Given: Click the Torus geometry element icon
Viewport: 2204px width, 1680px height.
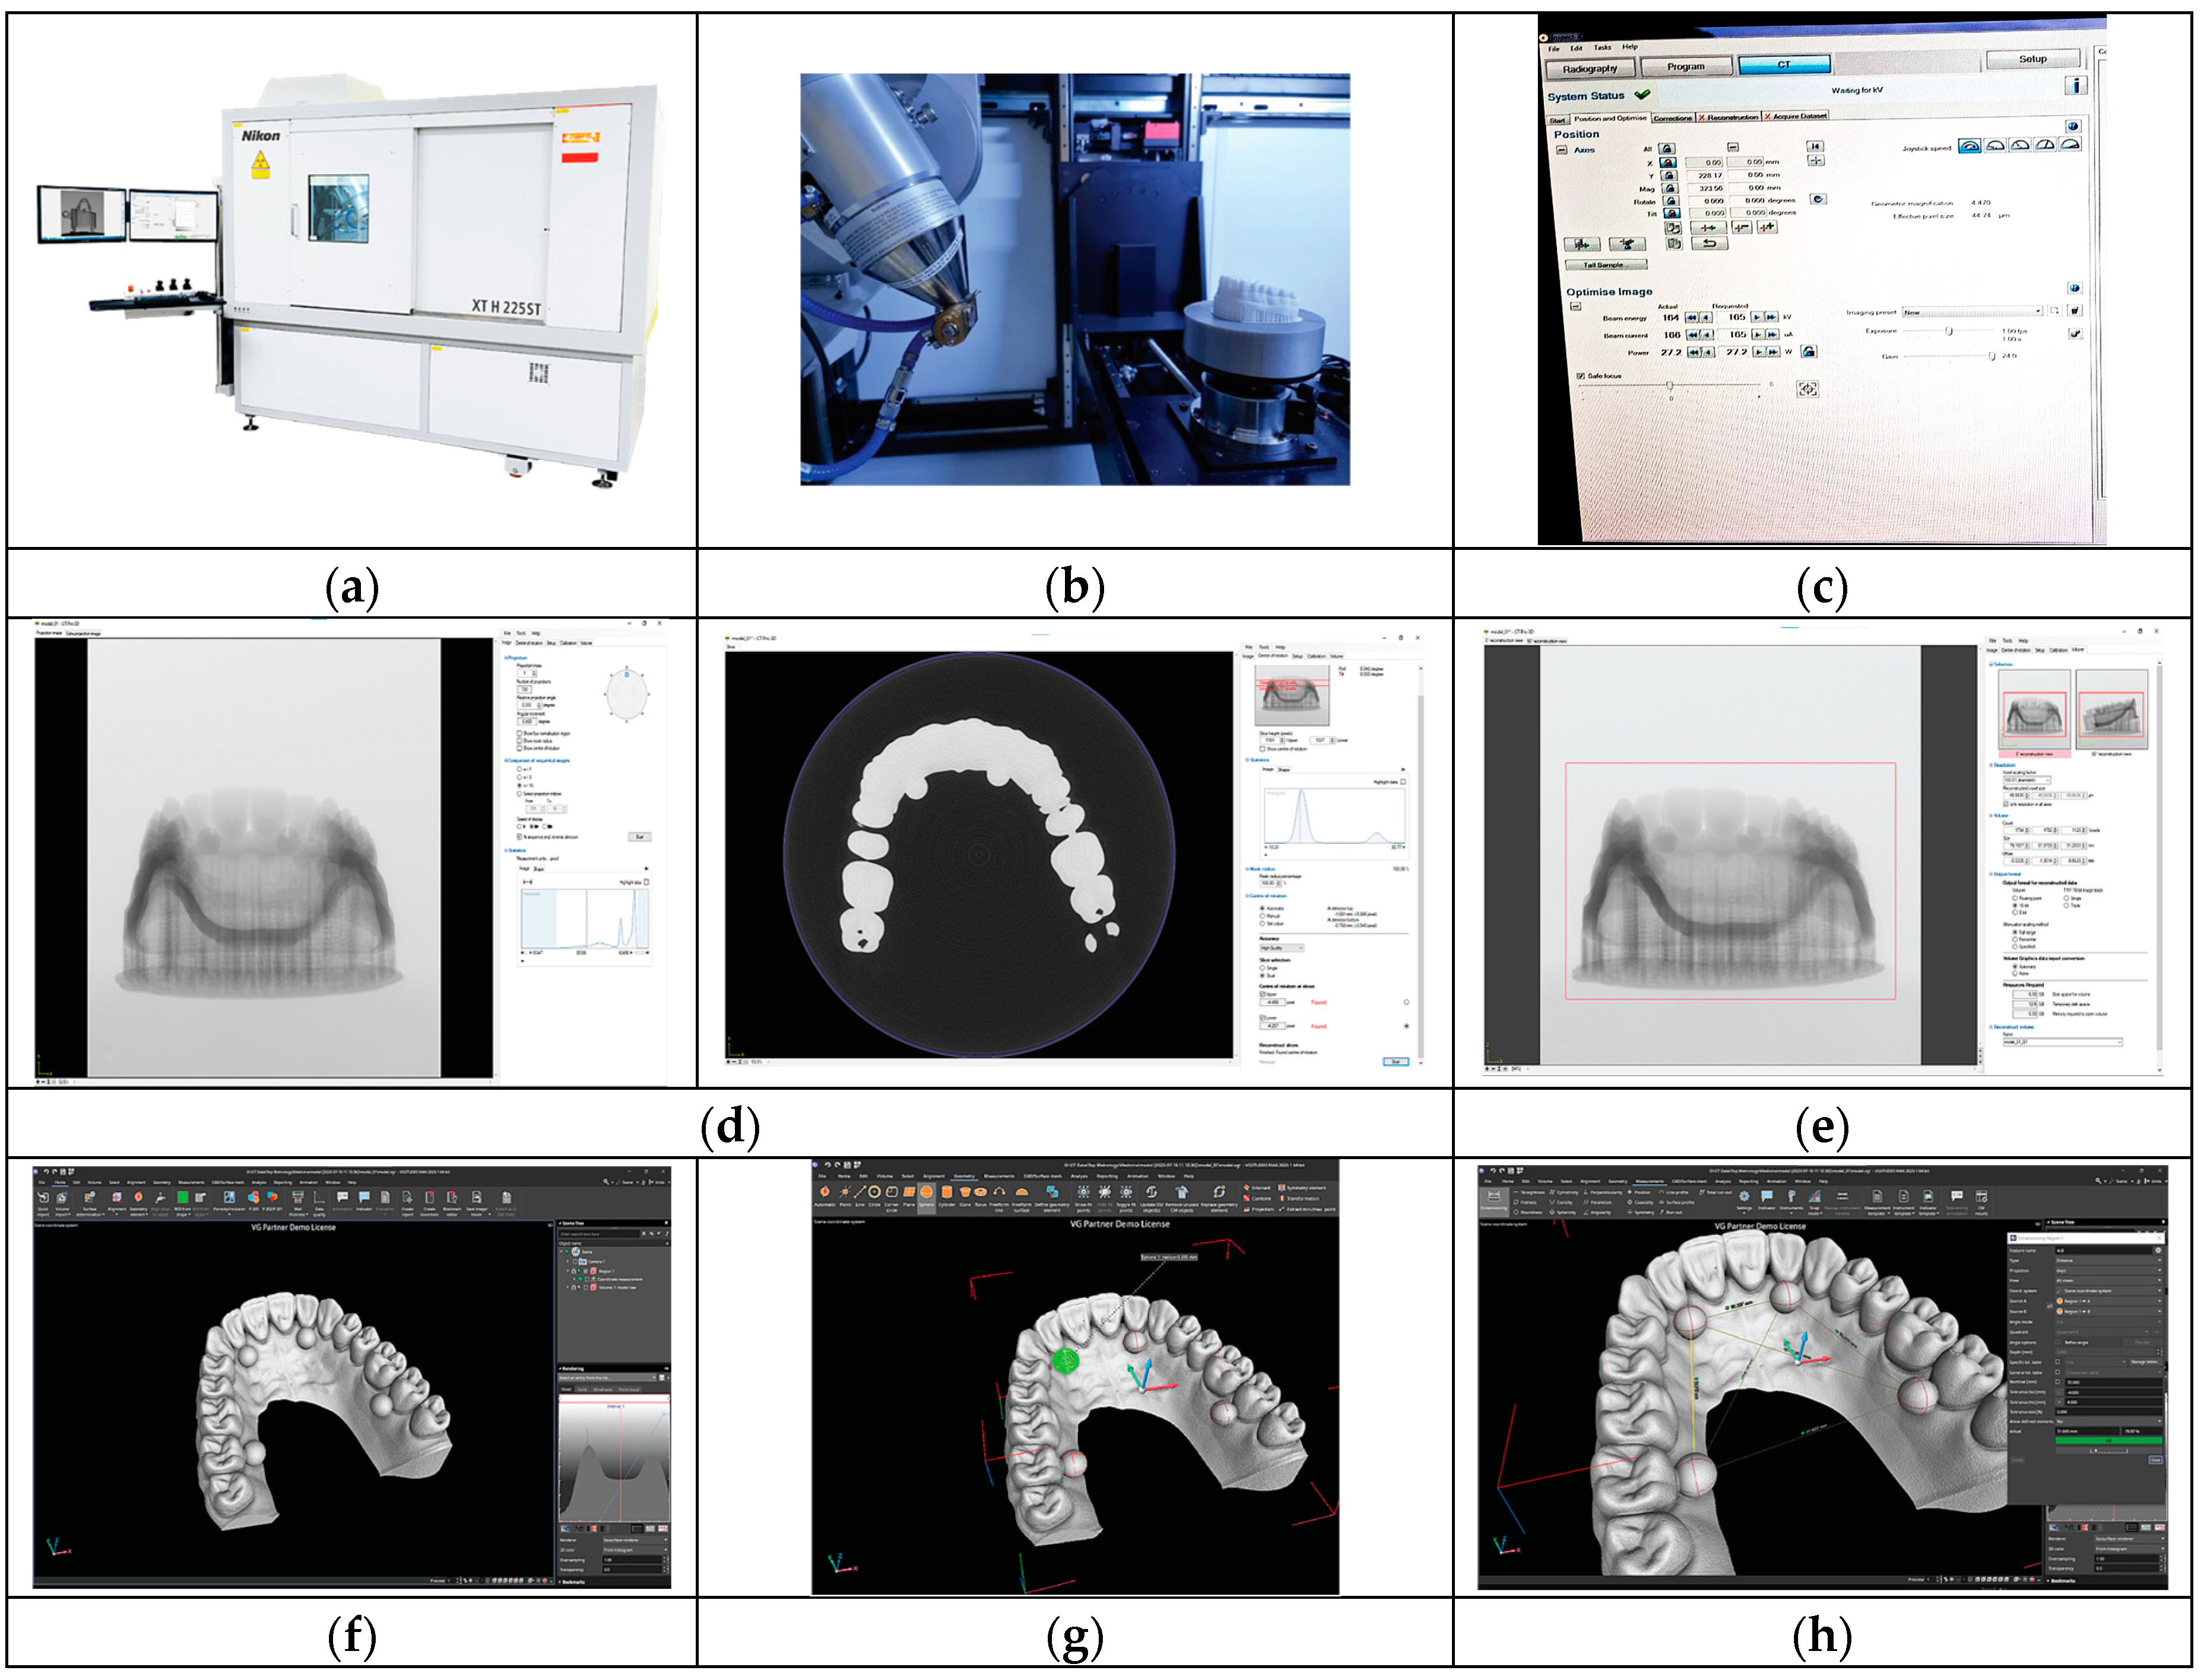Looking at the screenshot, I should 981,1193.
